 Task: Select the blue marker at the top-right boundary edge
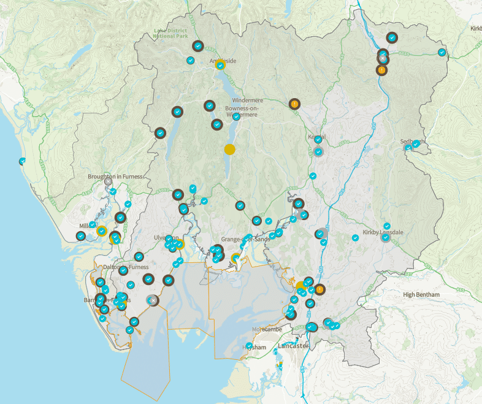click(x=442, y=52)
